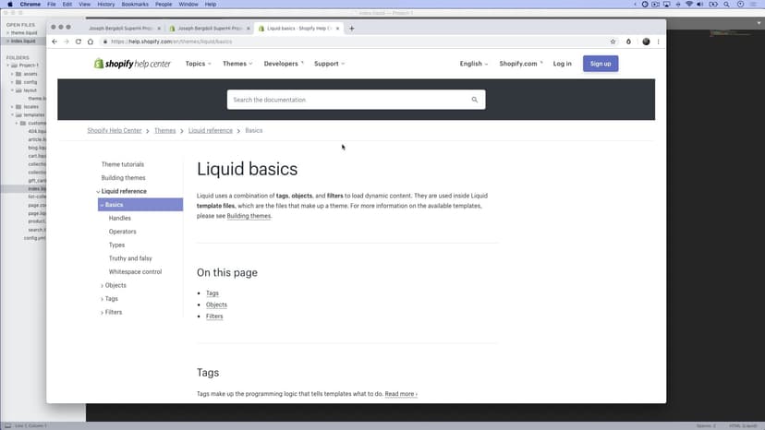Open a new tab with the plus icon
This screenshot has width=765, height=430.
pos(351,29)
